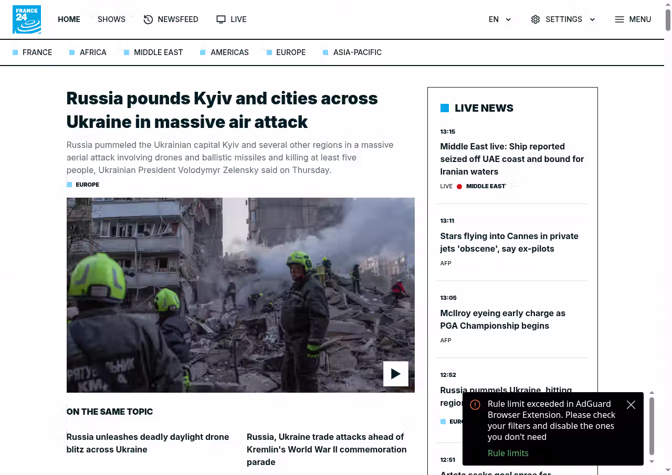Expand the Settings dropdown chevron
Screen dimensions: 672x475
pyautogui.click(x=592, y=19)
